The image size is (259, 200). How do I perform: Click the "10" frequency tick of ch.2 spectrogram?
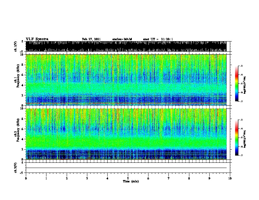click(22, 108)
